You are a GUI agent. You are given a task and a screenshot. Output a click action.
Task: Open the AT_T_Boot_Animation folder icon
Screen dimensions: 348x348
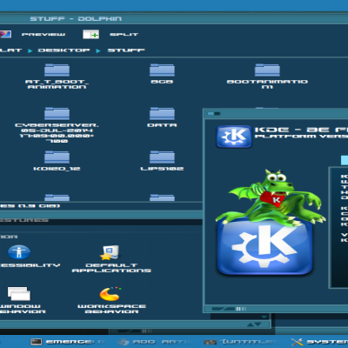click(x=57, y=70)
